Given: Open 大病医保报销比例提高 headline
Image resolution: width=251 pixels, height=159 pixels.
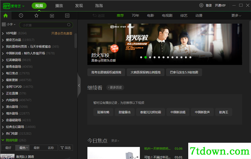Looking at the screenshot, I should tap(146, 72).
